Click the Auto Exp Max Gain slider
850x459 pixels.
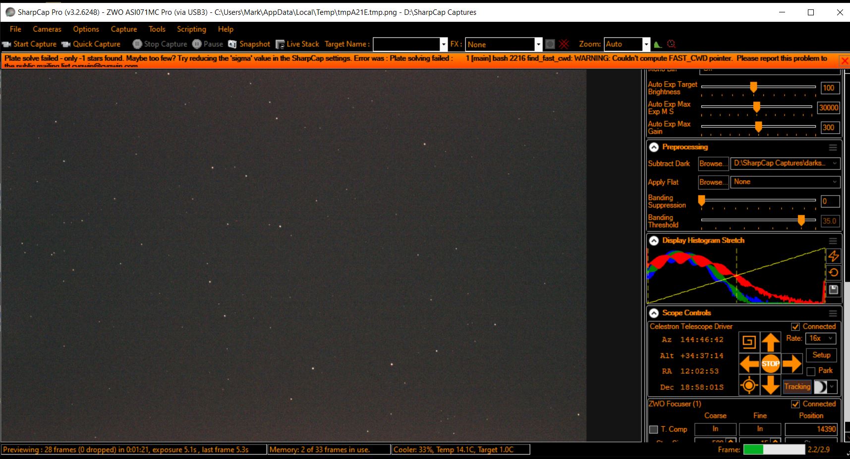(x=758, y=127)
